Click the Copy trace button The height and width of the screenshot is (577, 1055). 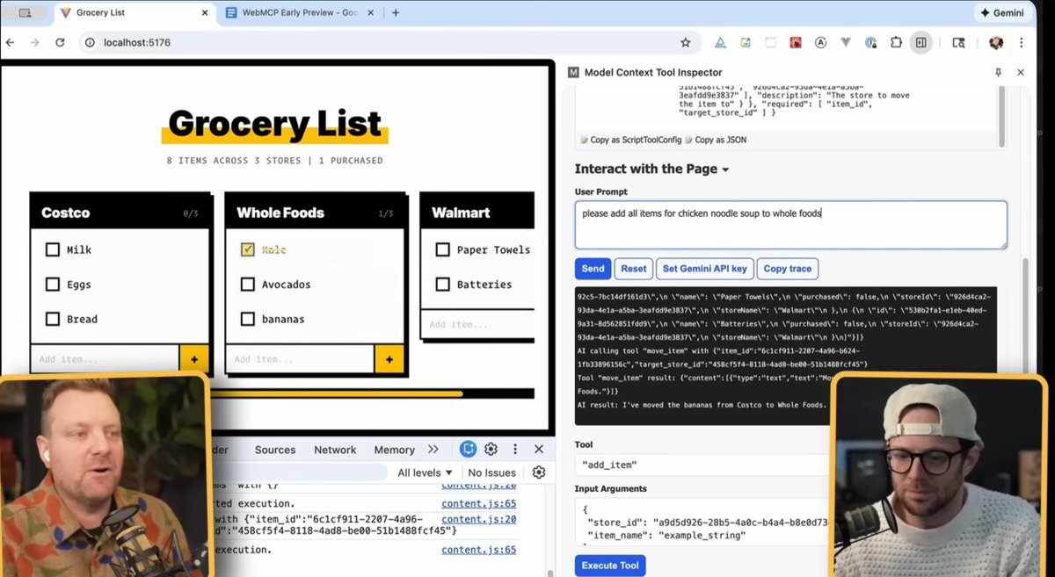788,269
